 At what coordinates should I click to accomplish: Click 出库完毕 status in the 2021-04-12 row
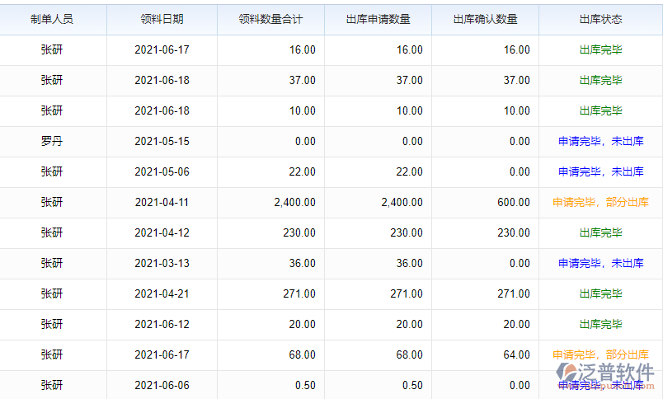point(601,232)
